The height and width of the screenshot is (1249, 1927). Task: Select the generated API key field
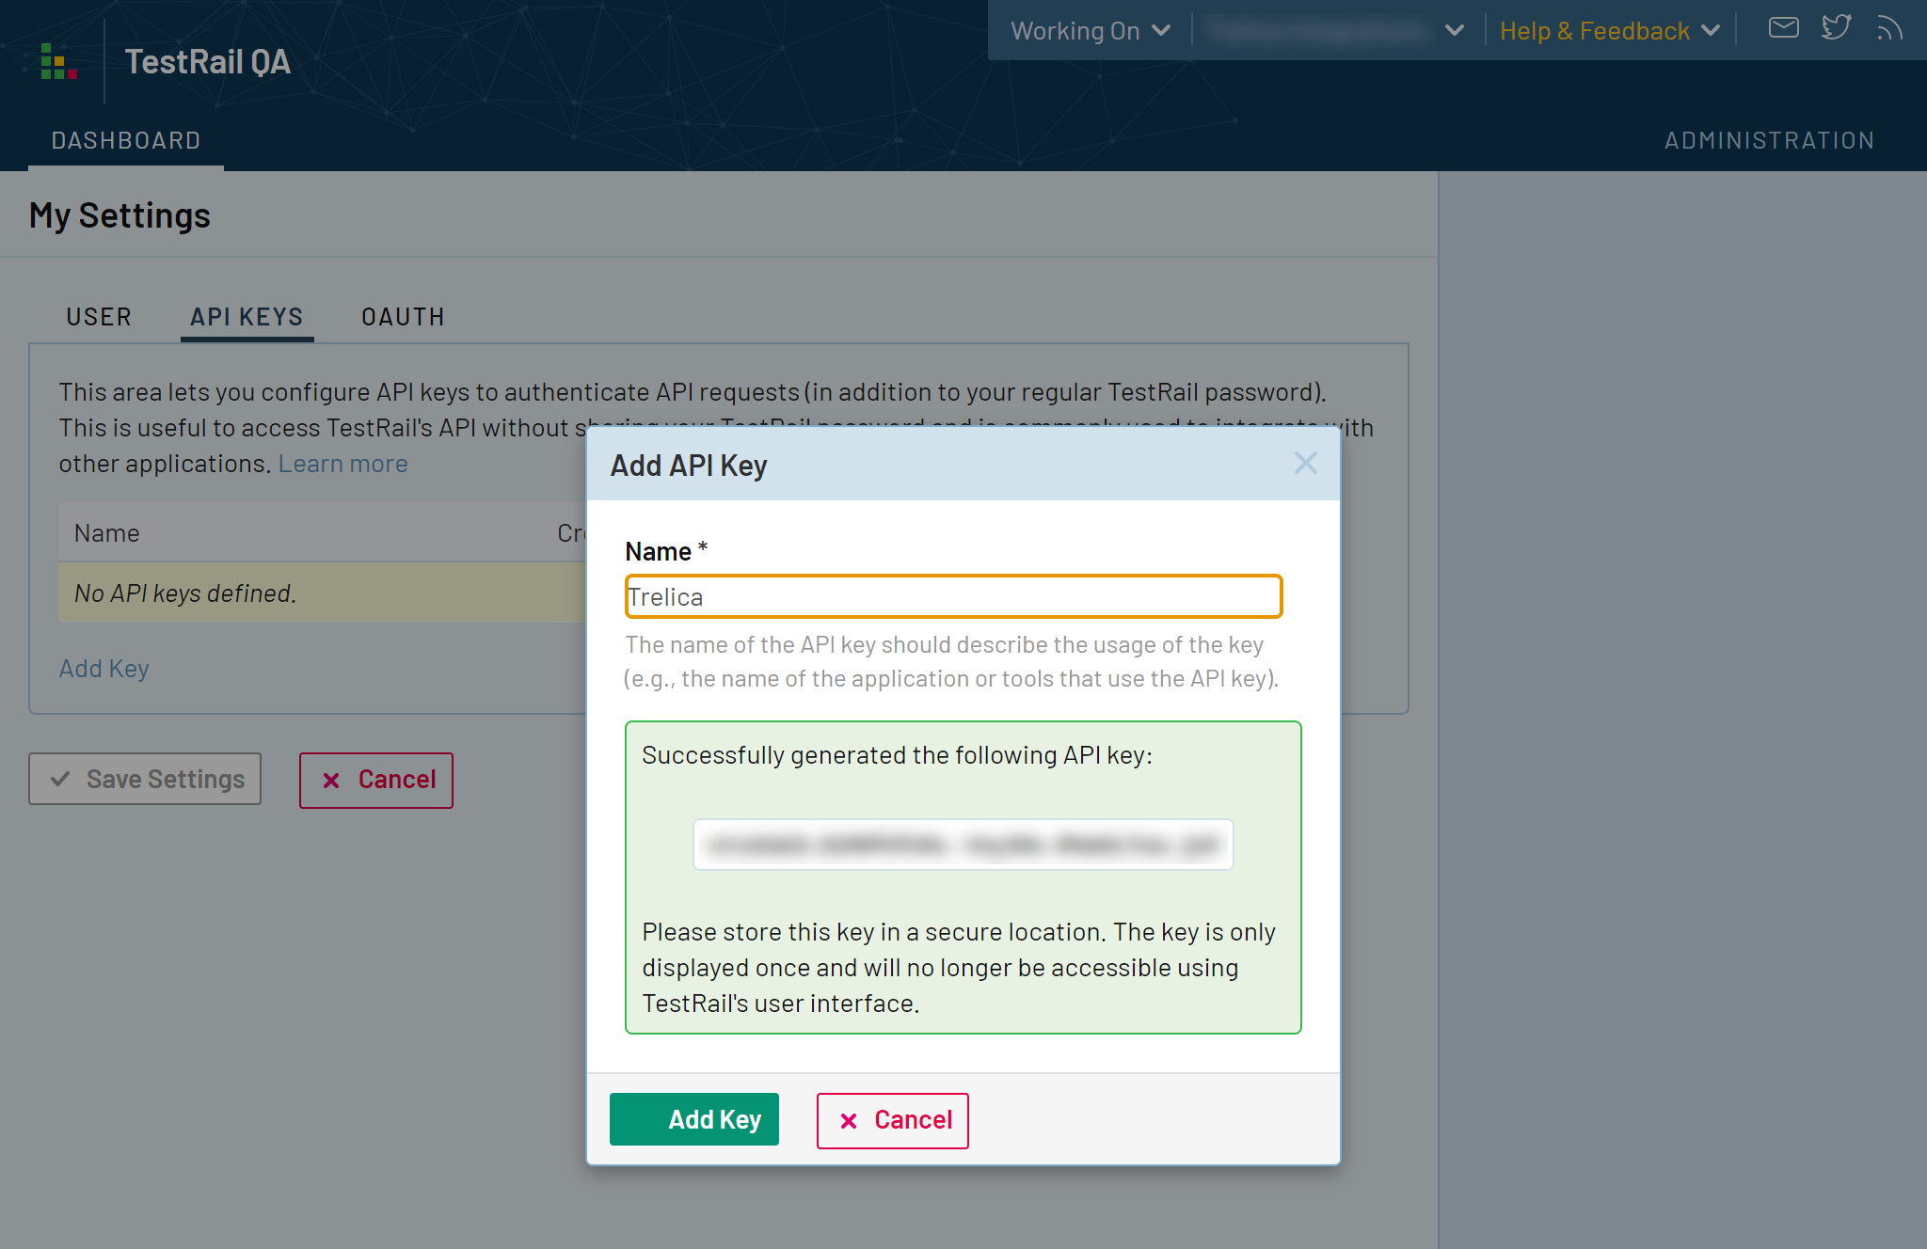(x=963, y=845)
